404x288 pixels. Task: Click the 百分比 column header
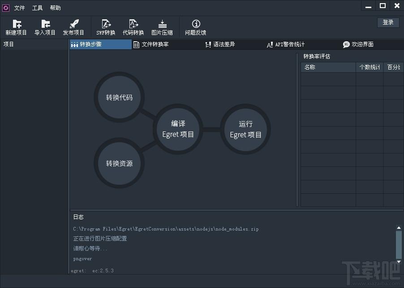[393, 67]
